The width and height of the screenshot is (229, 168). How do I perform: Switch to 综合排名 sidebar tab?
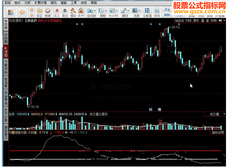tap(6, 98)
